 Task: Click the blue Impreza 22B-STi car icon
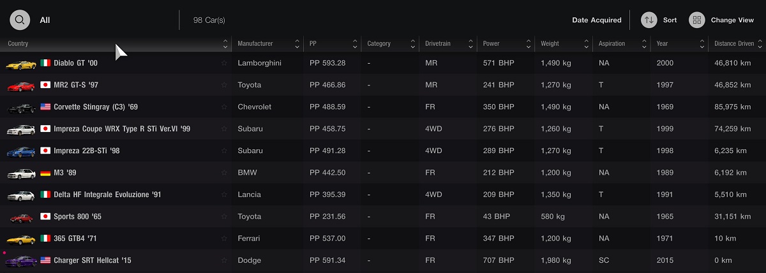(x=21, y=151)
